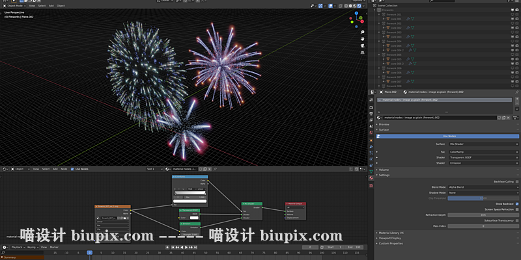This screenshot has height=260, width=521.
Task: Open the Select menu in 3D viewport header
Action: [42, 5]
